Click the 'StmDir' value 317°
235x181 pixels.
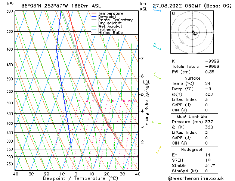(210, 165)
